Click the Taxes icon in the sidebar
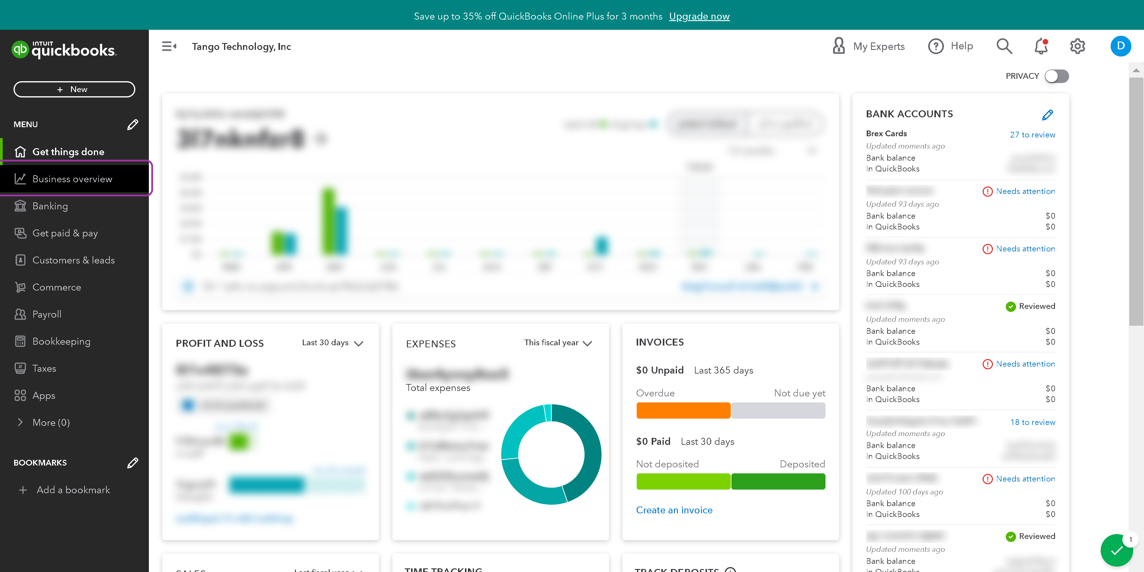The image size is (1144, 572). (x=20, y=368)
